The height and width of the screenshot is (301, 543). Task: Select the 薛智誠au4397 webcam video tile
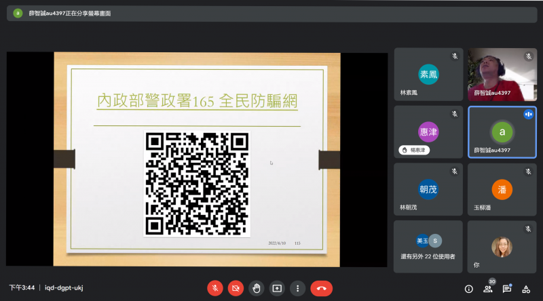[502, 75]
